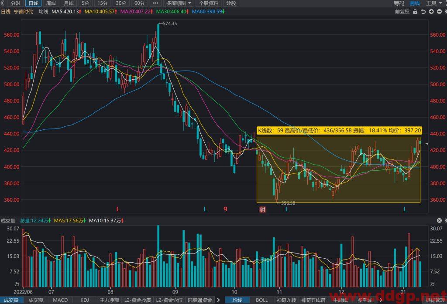This screenshot has height=304, width=447.
Task: Toggle the 筹码 chip distribution view
Action: [399, 3]
